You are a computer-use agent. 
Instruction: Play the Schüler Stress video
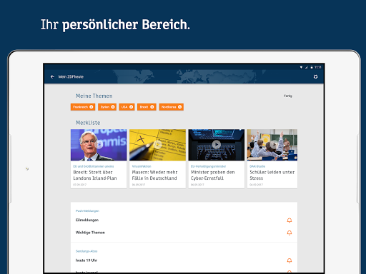(x=273, y=145)
